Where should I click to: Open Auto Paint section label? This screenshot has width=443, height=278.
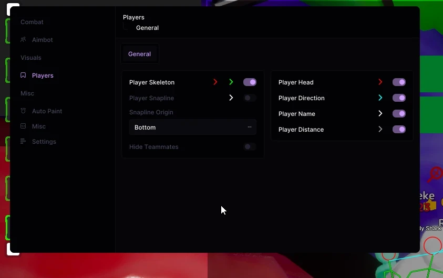tap(47, 111)
